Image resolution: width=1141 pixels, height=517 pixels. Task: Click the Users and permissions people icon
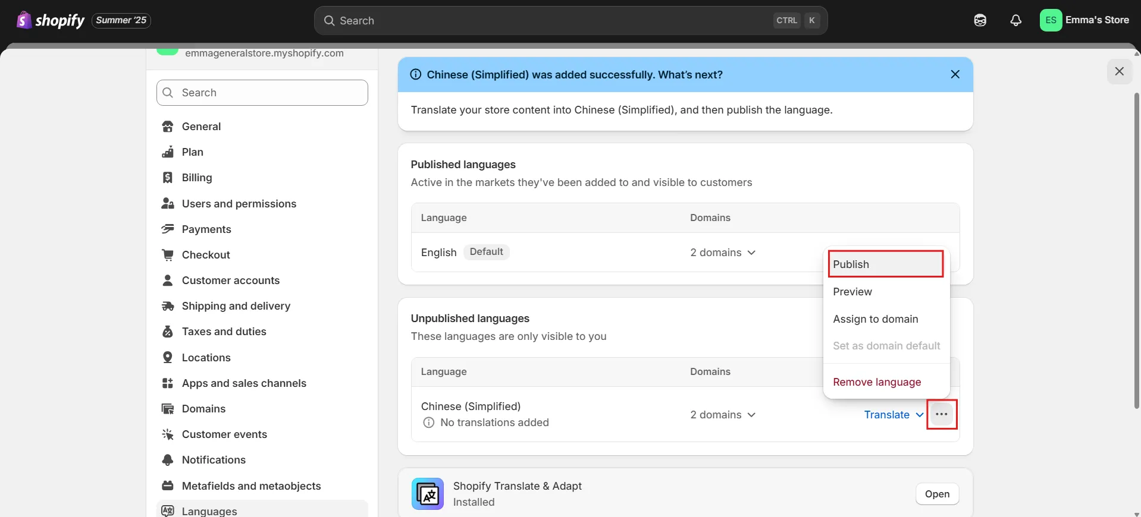168,204
